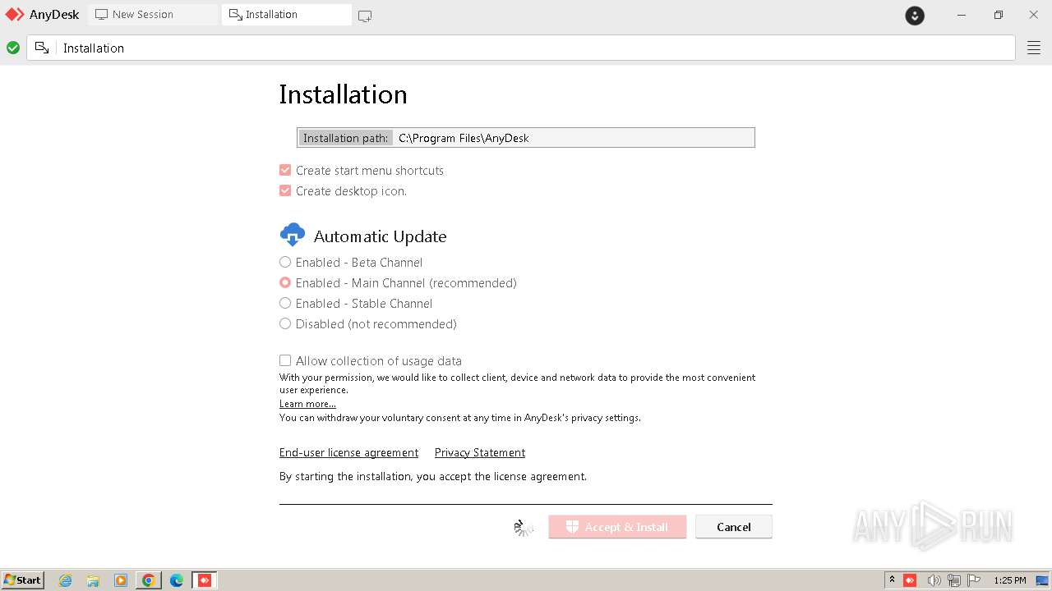
Task: Toggle Create desktop icon checkbox
Action: (x=285, y=190)
